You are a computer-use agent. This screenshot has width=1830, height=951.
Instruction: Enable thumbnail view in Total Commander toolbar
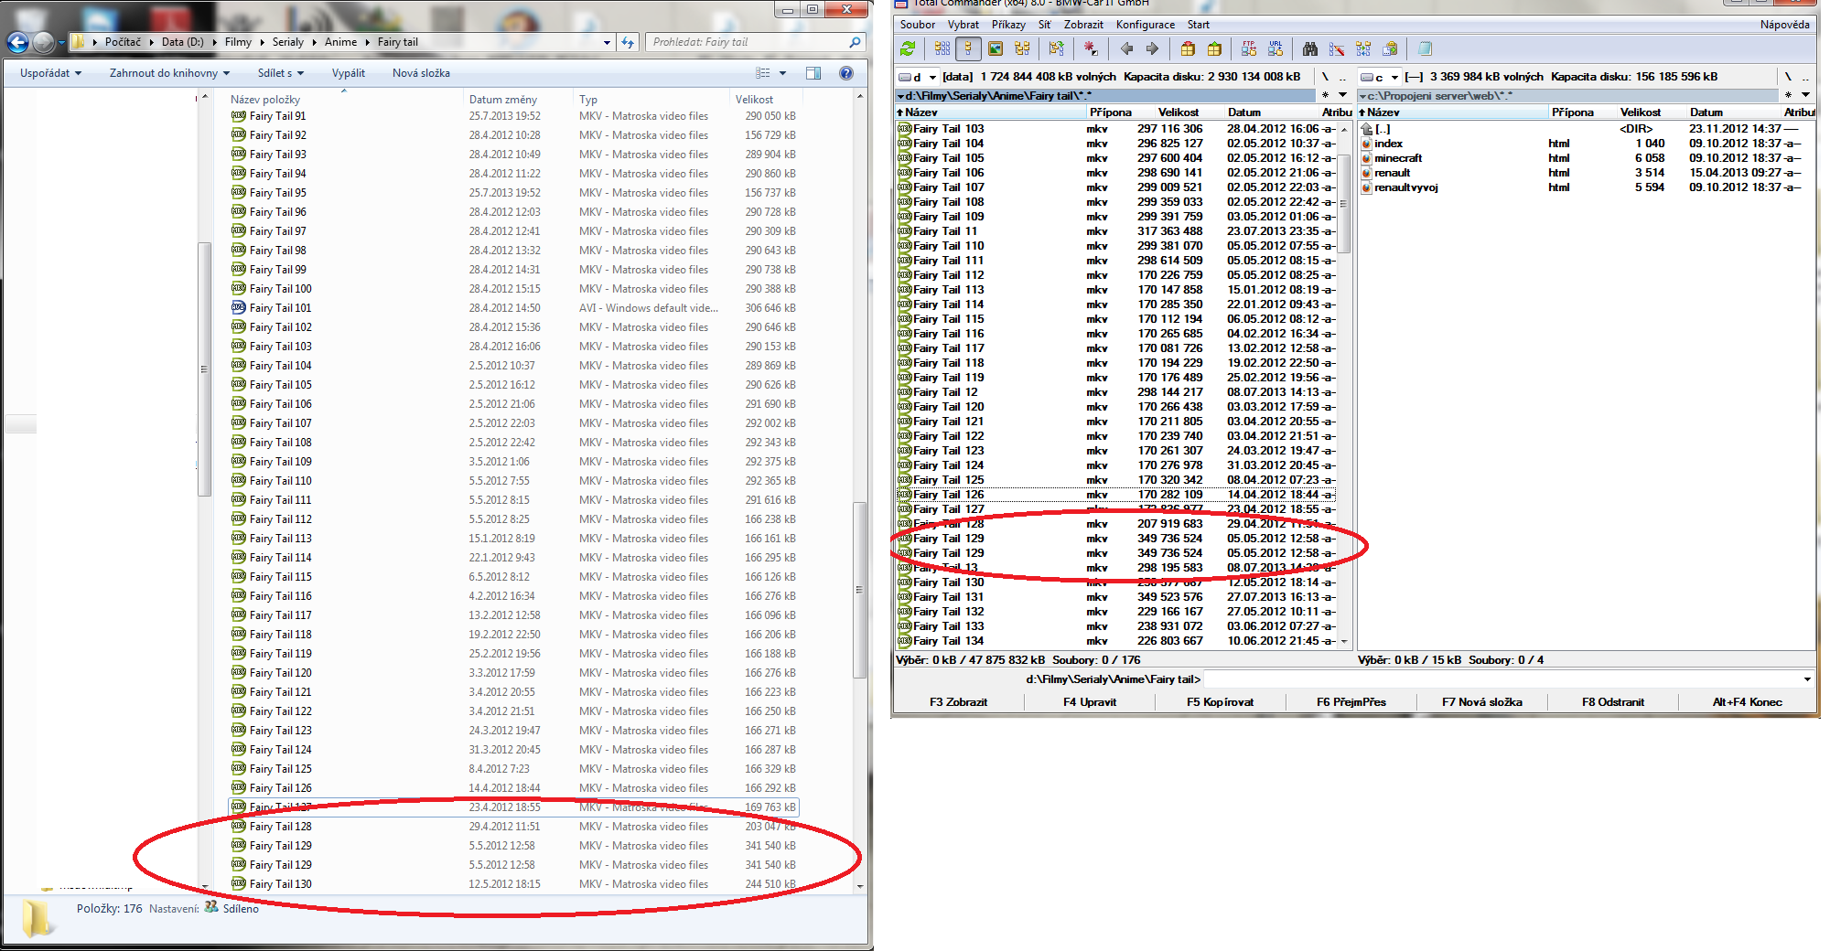[996, 49]
